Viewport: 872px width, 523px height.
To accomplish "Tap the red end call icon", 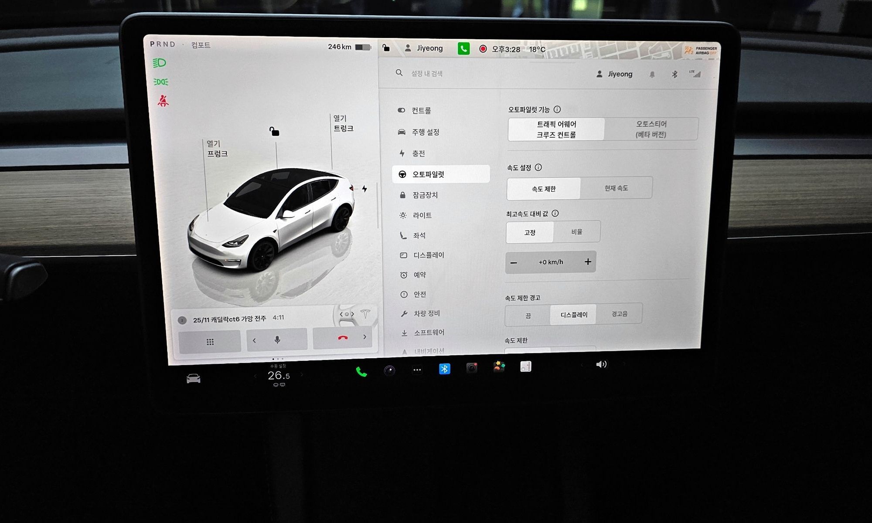I will point(343,338).
